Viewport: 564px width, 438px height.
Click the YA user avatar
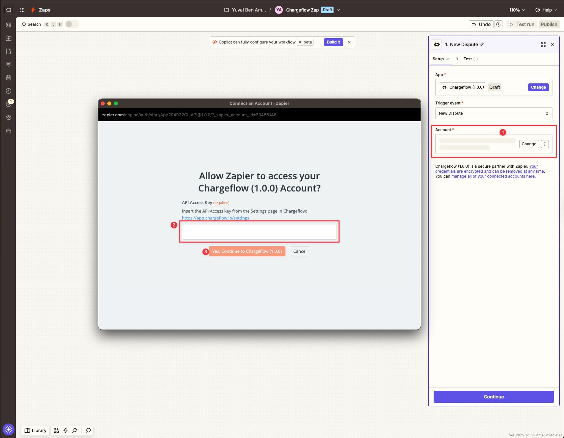click(x=279, y=10)
